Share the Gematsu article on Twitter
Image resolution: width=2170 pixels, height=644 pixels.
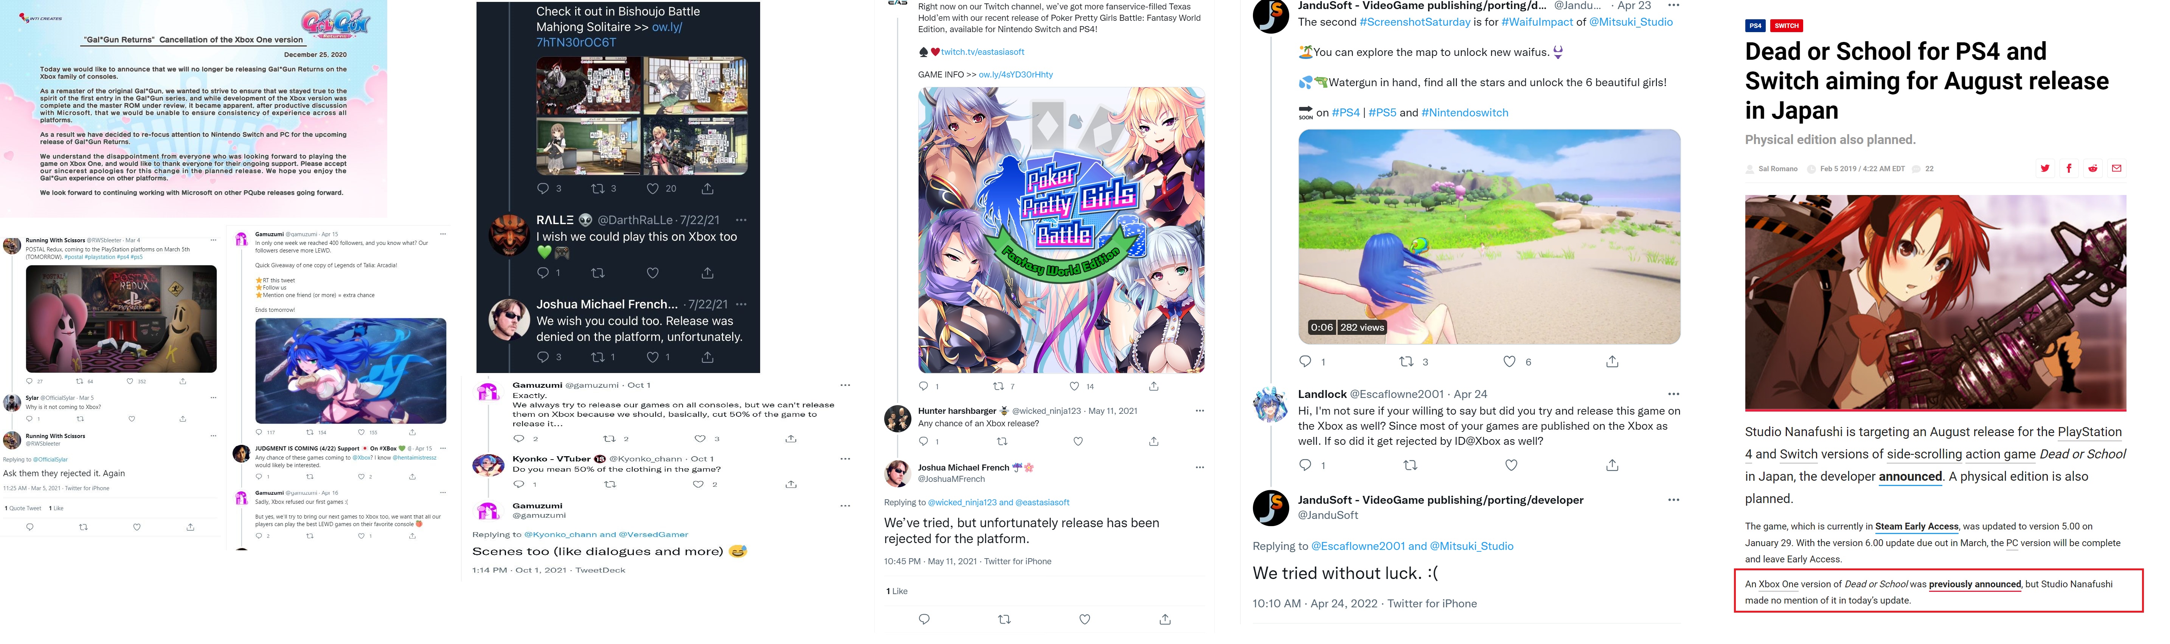[x=2044, y=168]
